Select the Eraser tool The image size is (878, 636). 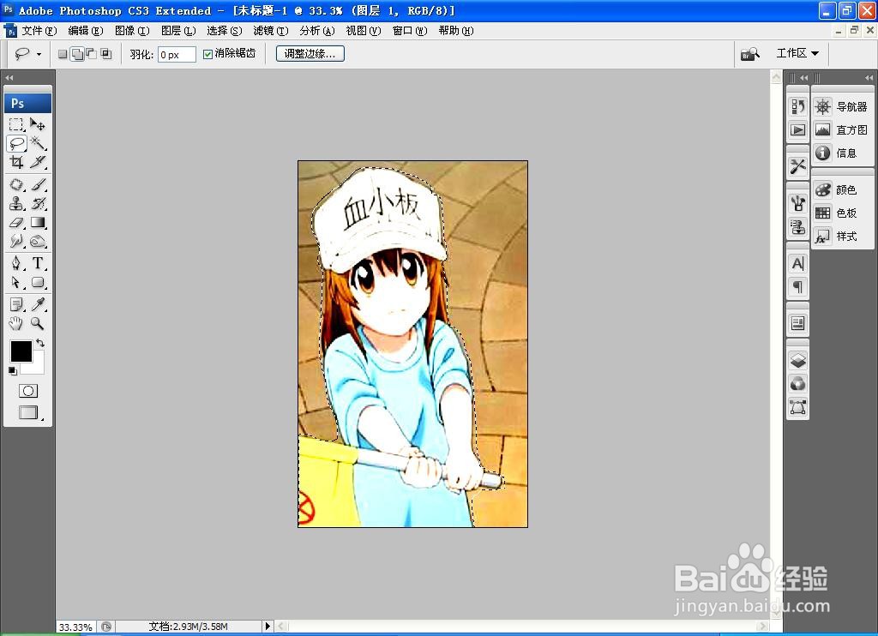tap(16, 222)
